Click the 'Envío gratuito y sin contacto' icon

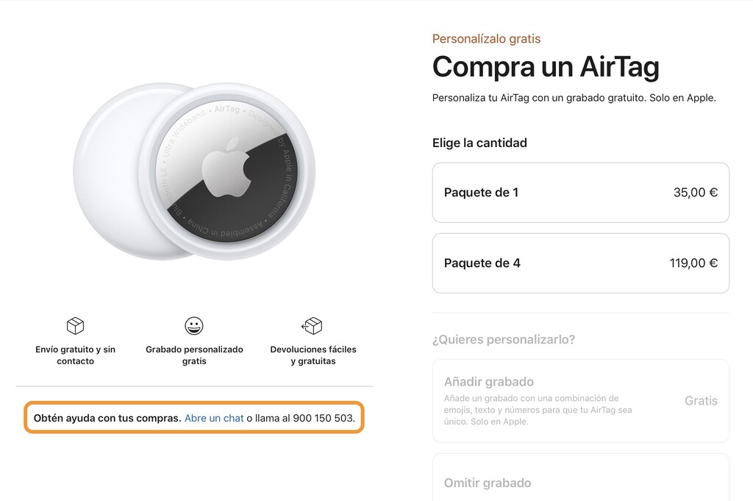click(x=74, y=326)
